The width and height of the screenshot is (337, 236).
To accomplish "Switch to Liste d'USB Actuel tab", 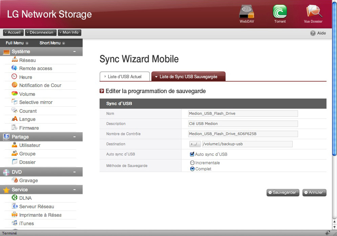I will click(x=125, y=77).
